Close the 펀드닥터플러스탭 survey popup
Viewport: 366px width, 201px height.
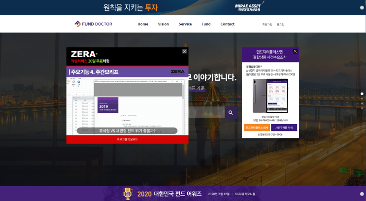(295, 51)
